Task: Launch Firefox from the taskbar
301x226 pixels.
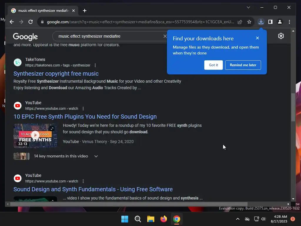Action: click(x=163, y=219)
